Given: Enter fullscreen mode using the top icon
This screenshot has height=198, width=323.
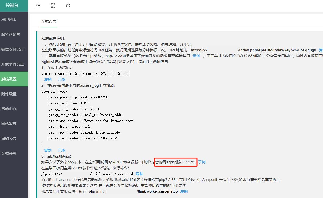Looking at the screenshot, I should click(53, 6).
